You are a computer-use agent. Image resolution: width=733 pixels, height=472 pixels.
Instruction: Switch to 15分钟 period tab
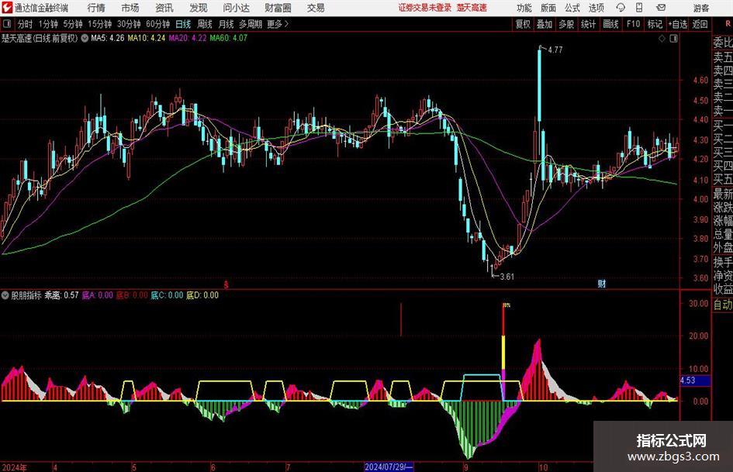point(100,24)
